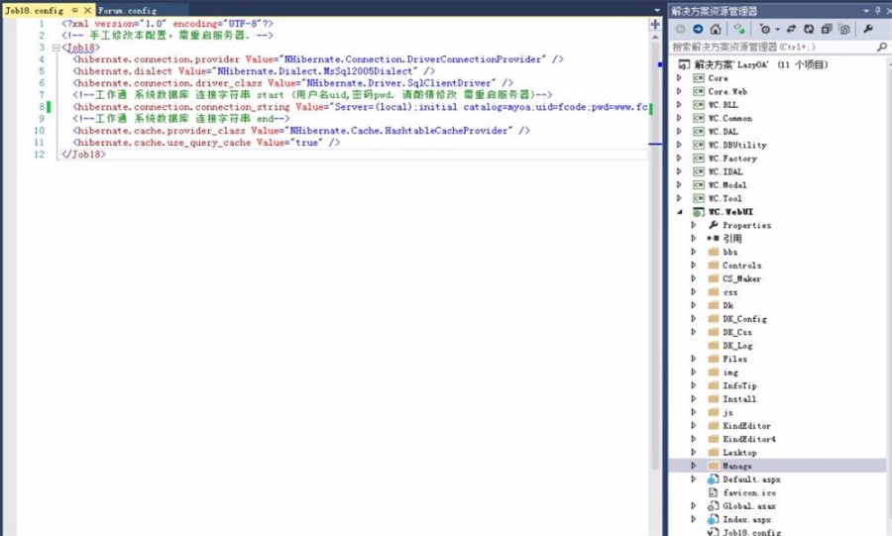
Task: Toggle the Show All Files icon
Action: 843,30
